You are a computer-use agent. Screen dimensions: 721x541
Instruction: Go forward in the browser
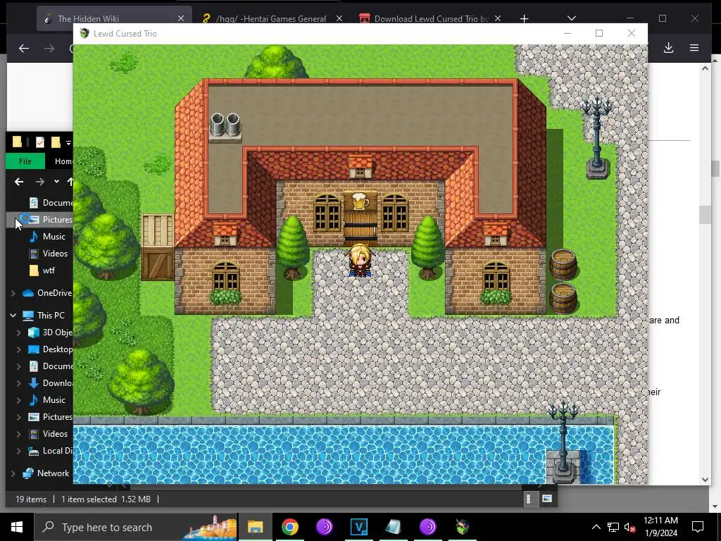click(49, 49)
